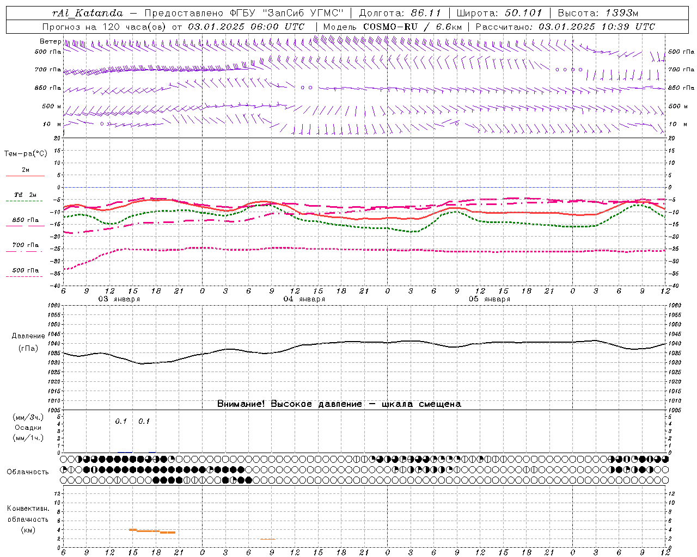The height and width of the screenshot is (557, 697).
Task: Click the 500 гПа entry in temperature legend
Action: coord(25,270)
